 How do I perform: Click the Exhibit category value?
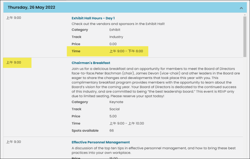pyautogui.click(x=115, y=30)
